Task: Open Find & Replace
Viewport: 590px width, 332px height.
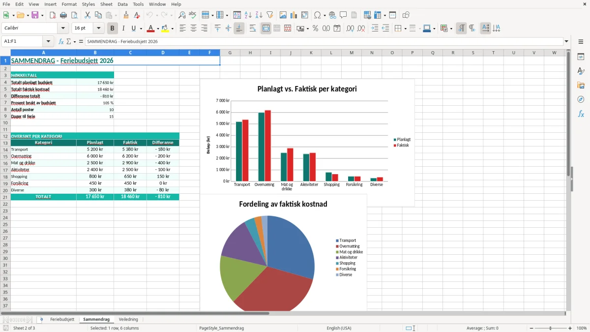Action: click(182, 15)
